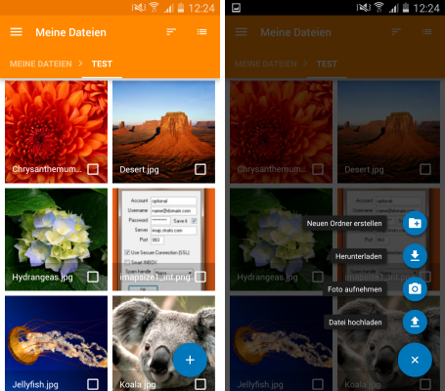Tap the dimmed Desert.jpg thumbnail
The image size is (445, 391).
[388, 132]
